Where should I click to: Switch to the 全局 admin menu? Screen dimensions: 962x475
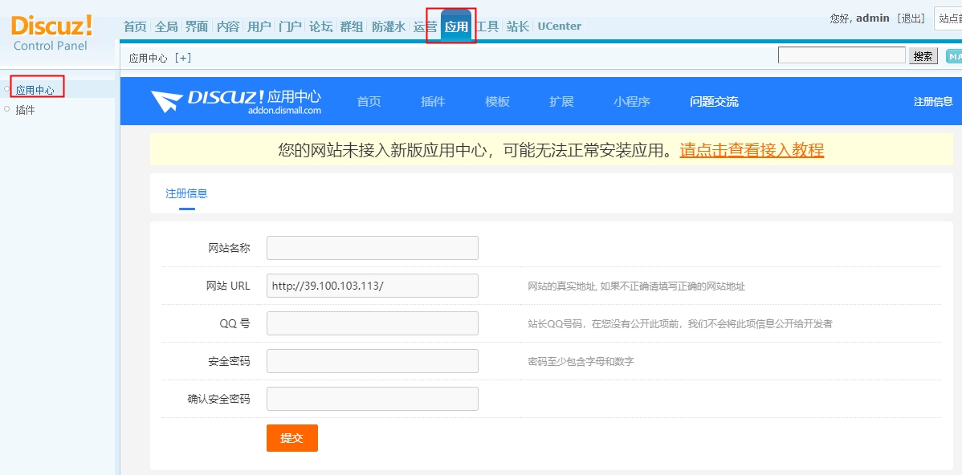click(166, 26)
